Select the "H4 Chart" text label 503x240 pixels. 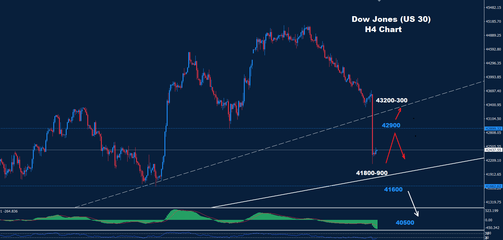coord(383,30)
